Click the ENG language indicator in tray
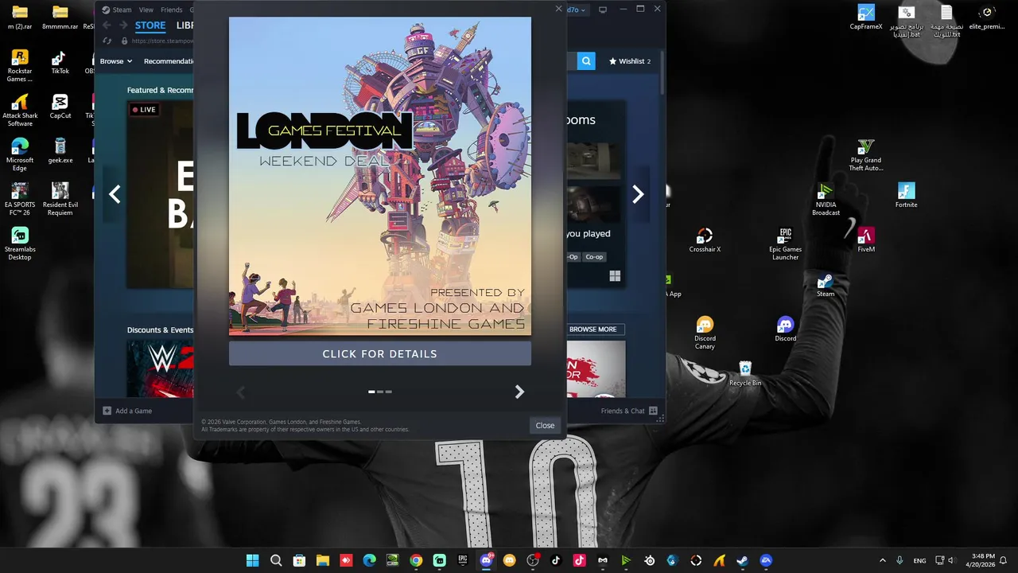Viewport: 1018px width, 573px height. tap(919, 560)
